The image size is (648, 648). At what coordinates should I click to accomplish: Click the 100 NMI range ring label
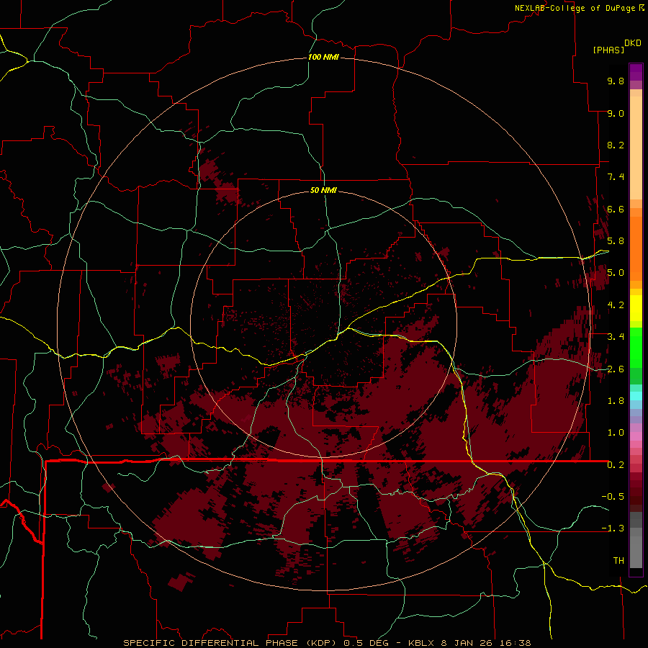pyautogui.click(x=323, y=57)
